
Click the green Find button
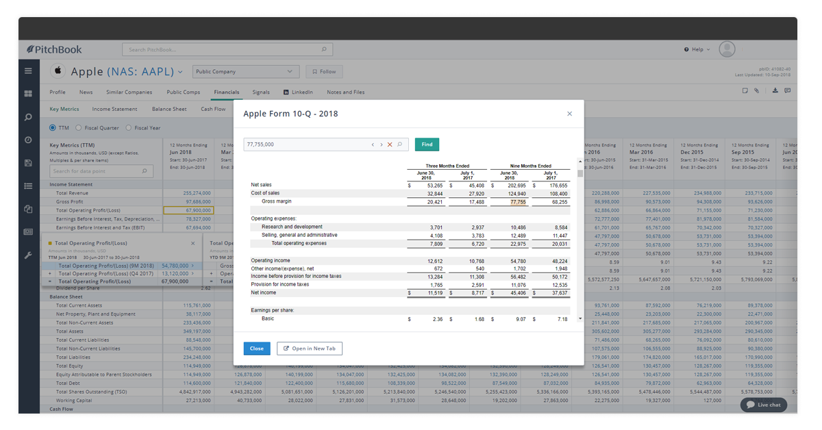click(427, 144)
